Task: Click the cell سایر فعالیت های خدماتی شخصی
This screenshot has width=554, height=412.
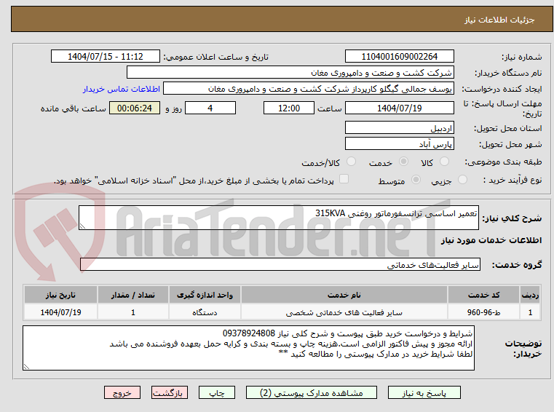Action: [x=344, y=312]
